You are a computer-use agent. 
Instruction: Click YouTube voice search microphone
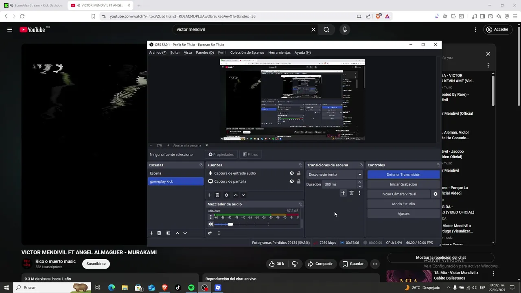(345, 30)
